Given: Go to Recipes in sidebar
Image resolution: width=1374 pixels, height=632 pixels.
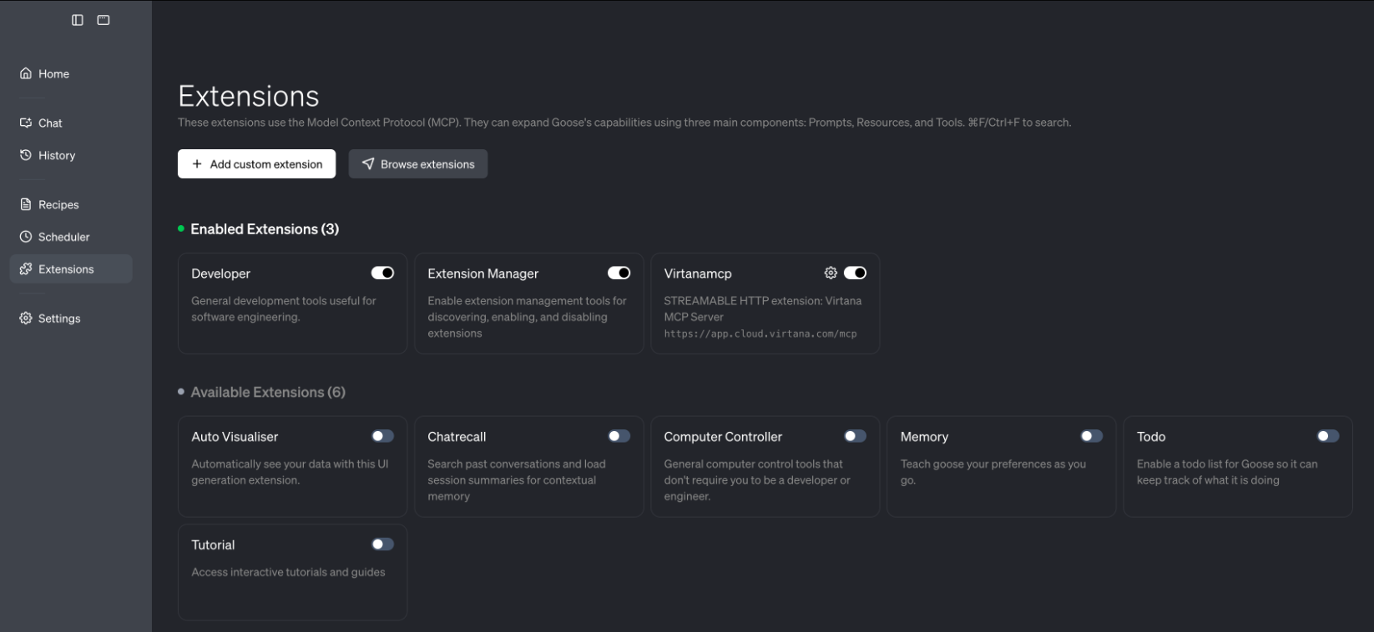Looking at the screenshot, I should (58, 204).
